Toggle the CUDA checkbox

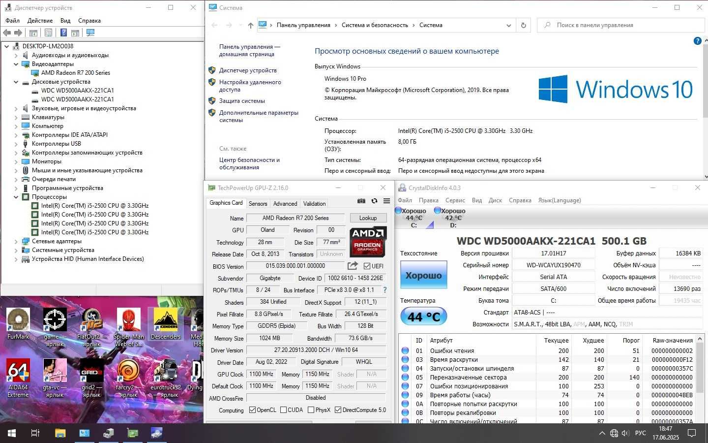pyautogui.click(x=283, y=410)
